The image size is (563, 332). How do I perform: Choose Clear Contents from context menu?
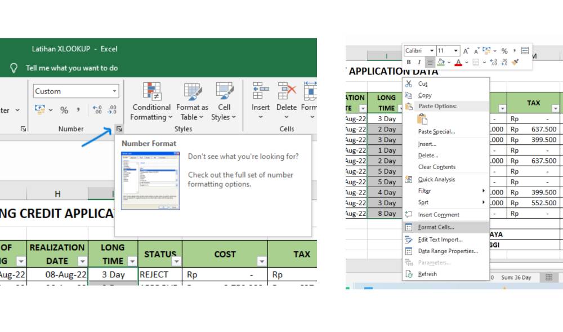click(446, 167)
